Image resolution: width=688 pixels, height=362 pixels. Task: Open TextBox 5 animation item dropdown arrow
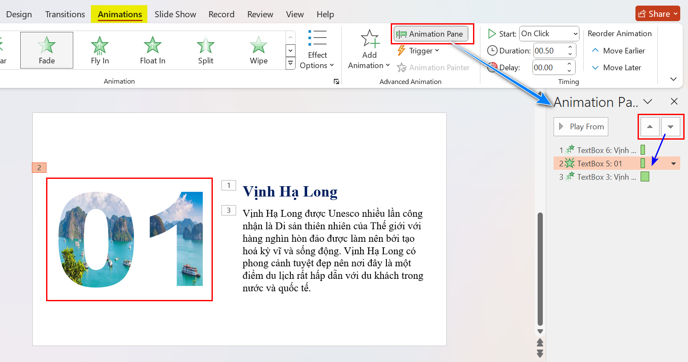point(673,164)
